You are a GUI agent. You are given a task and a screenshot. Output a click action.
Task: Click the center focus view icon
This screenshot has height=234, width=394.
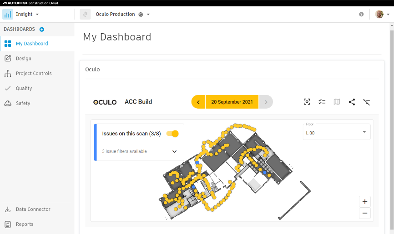307,102
